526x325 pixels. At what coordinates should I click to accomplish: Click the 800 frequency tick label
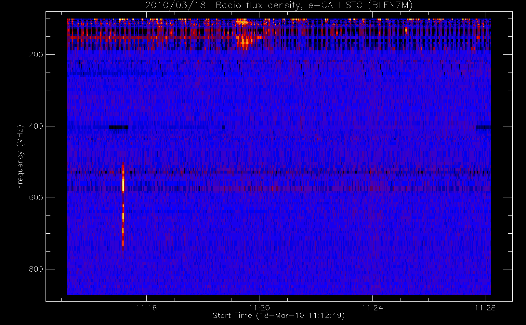coord(36,269)
